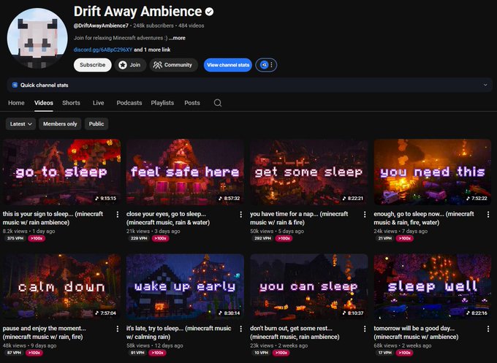Click the Quick channel stats icon

point(15,85)
